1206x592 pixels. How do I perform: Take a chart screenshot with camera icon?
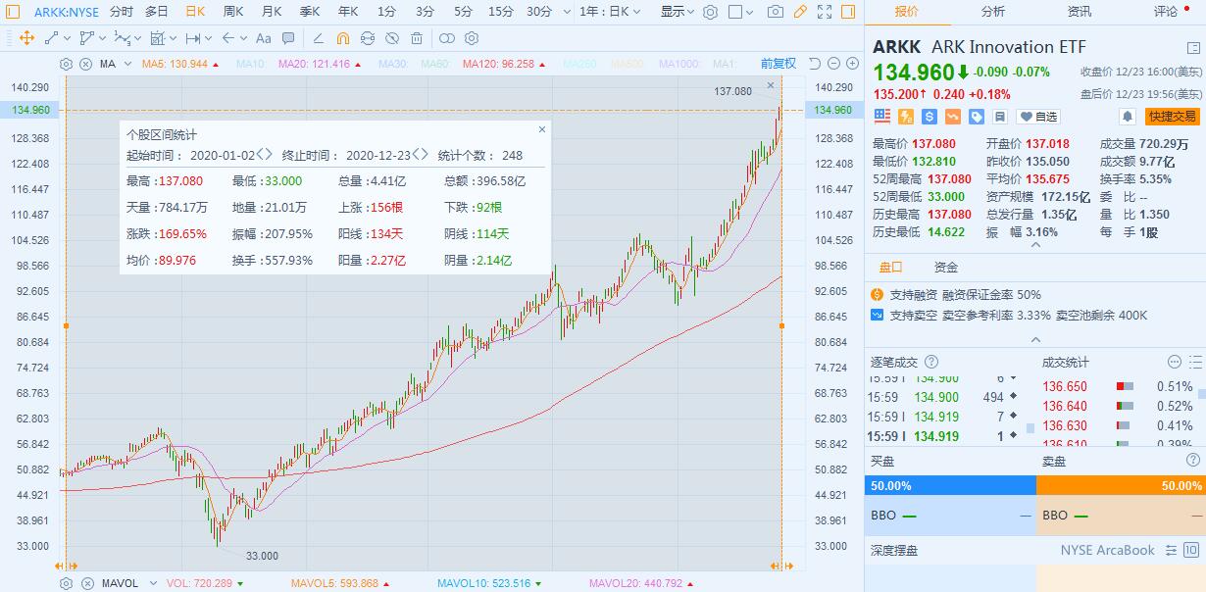pos(776,12)
